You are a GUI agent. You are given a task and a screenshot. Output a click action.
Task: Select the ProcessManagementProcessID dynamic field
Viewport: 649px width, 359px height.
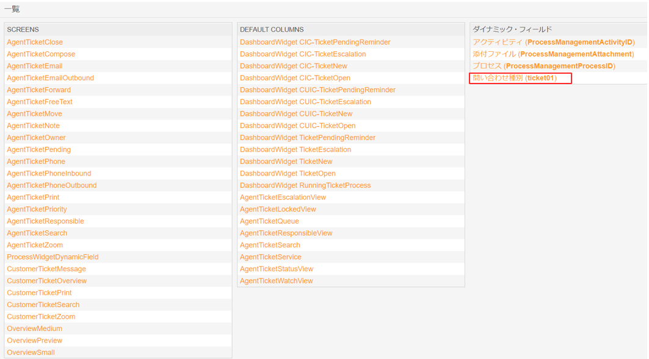544,66
